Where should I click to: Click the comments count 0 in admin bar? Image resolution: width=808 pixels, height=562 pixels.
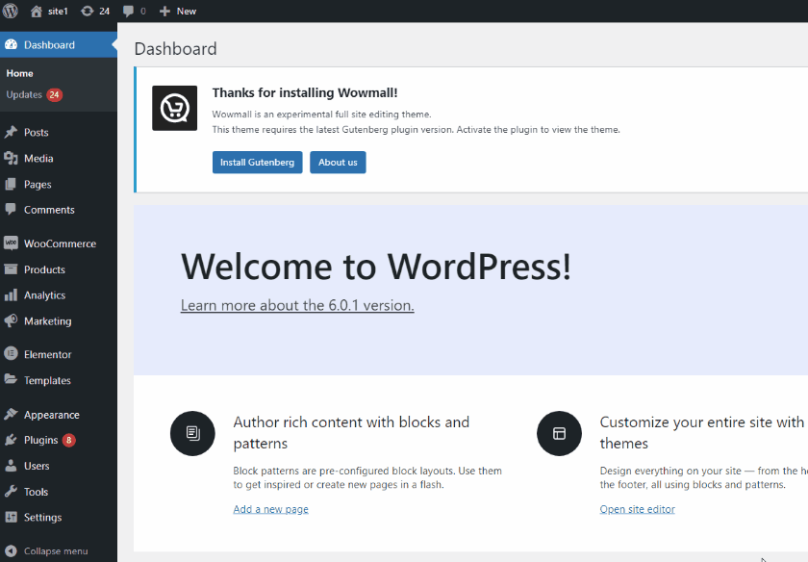coord(142,12)
